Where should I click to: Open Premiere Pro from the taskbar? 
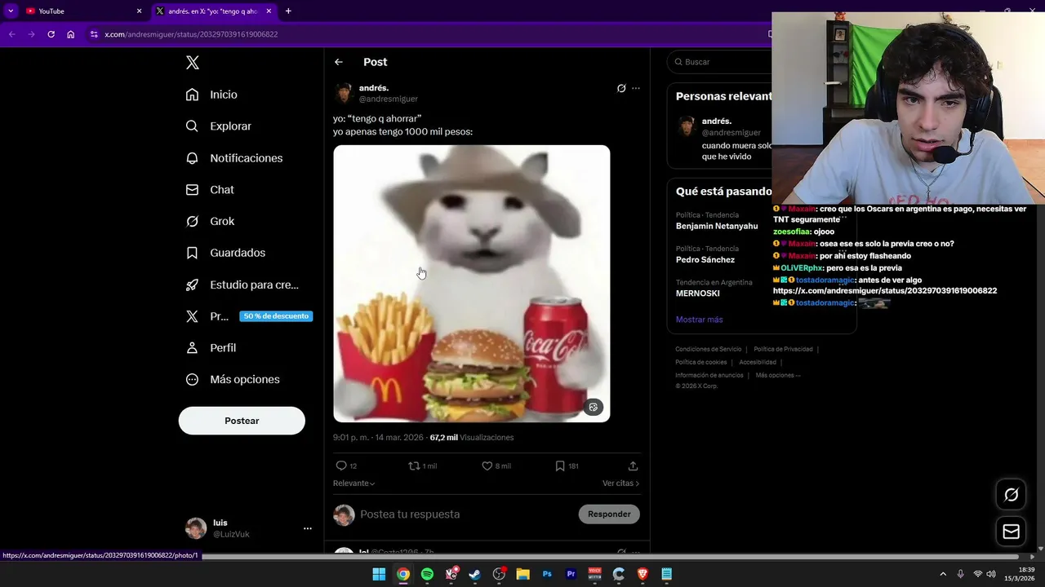click(571, 574)
